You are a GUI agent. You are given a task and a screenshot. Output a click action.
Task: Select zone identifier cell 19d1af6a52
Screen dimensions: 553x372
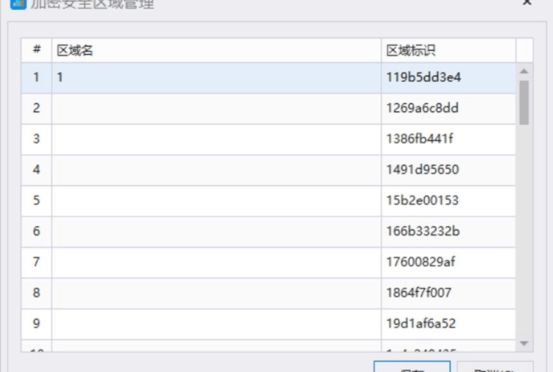tap(448, 324)
